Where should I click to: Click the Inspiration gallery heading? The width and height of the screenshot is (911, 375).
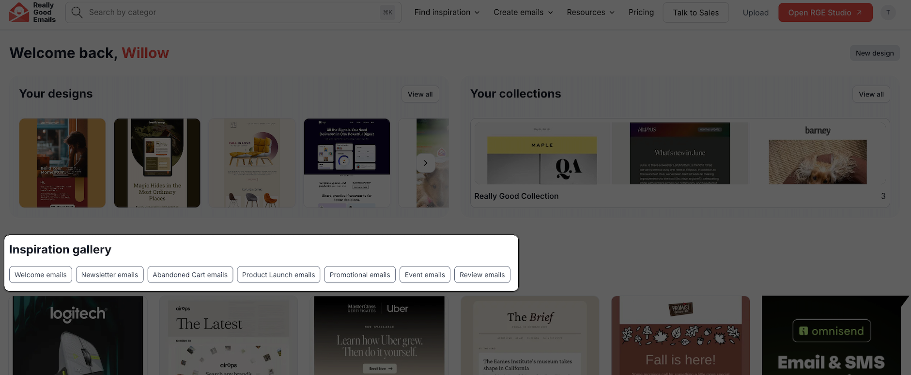click(x=60, y=250)
